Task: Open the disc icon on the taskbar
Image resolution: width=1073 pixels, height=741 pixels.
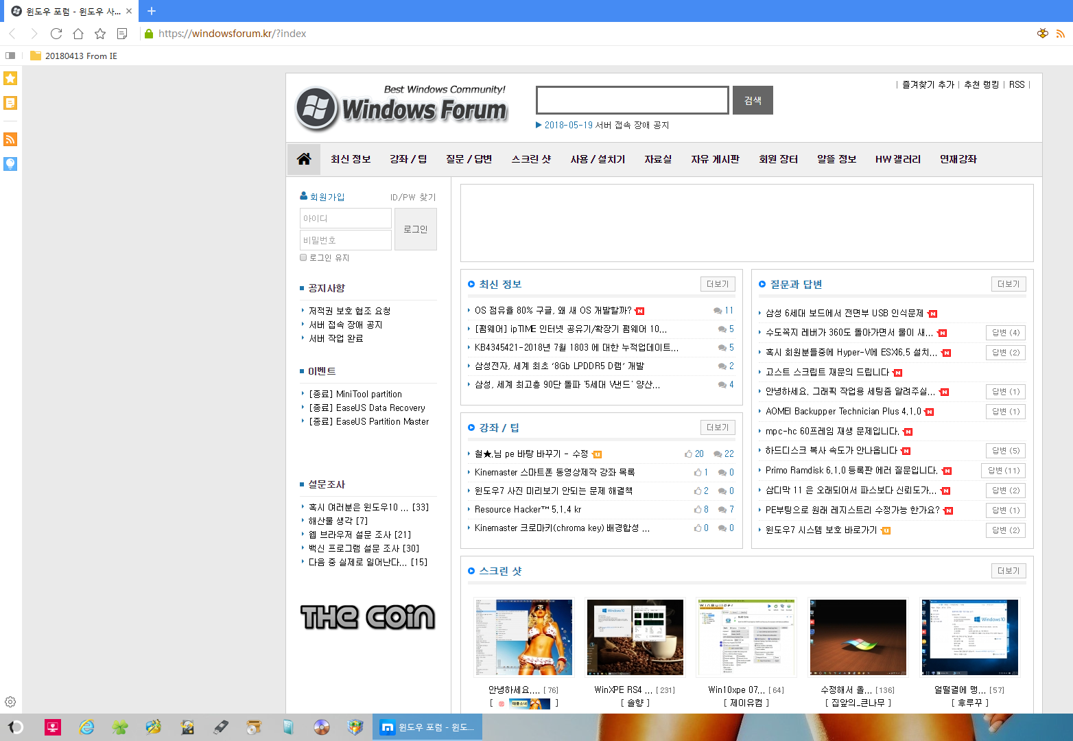Action: click(x=321, y=727)
